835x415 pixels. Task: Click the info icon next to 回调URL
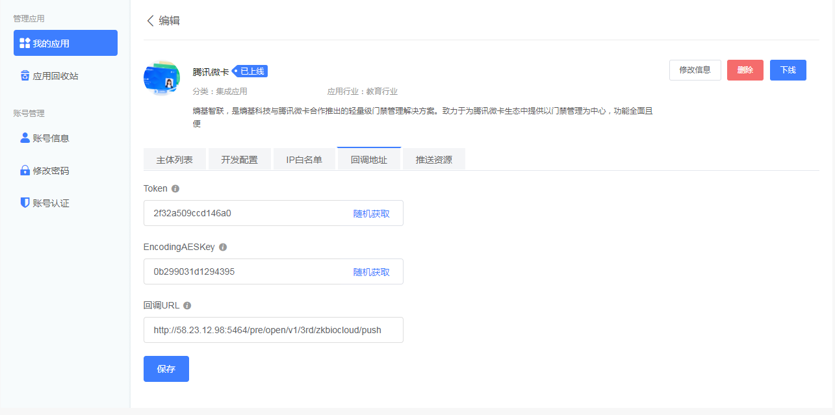click(187, 305)
